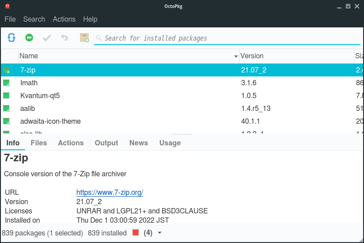This screenshot has height=243, width=364.
Task: Click the package icon beside aalib
Action: coord(6,108)
